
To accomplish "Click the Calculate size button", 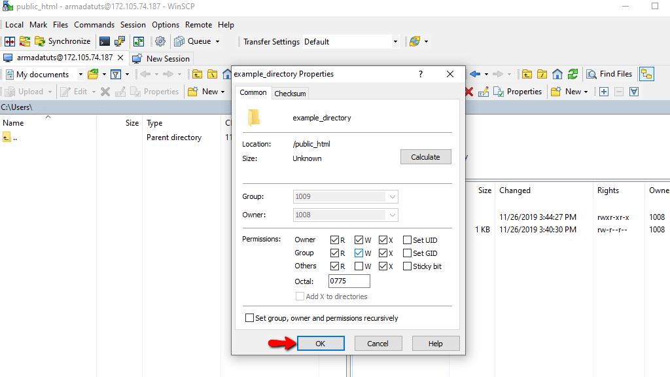I will pos(425,157).
